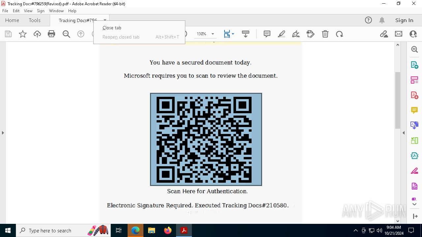The image size is (422, 237).
Task: Open Combine Files tool in right pane
Action: 414,125
